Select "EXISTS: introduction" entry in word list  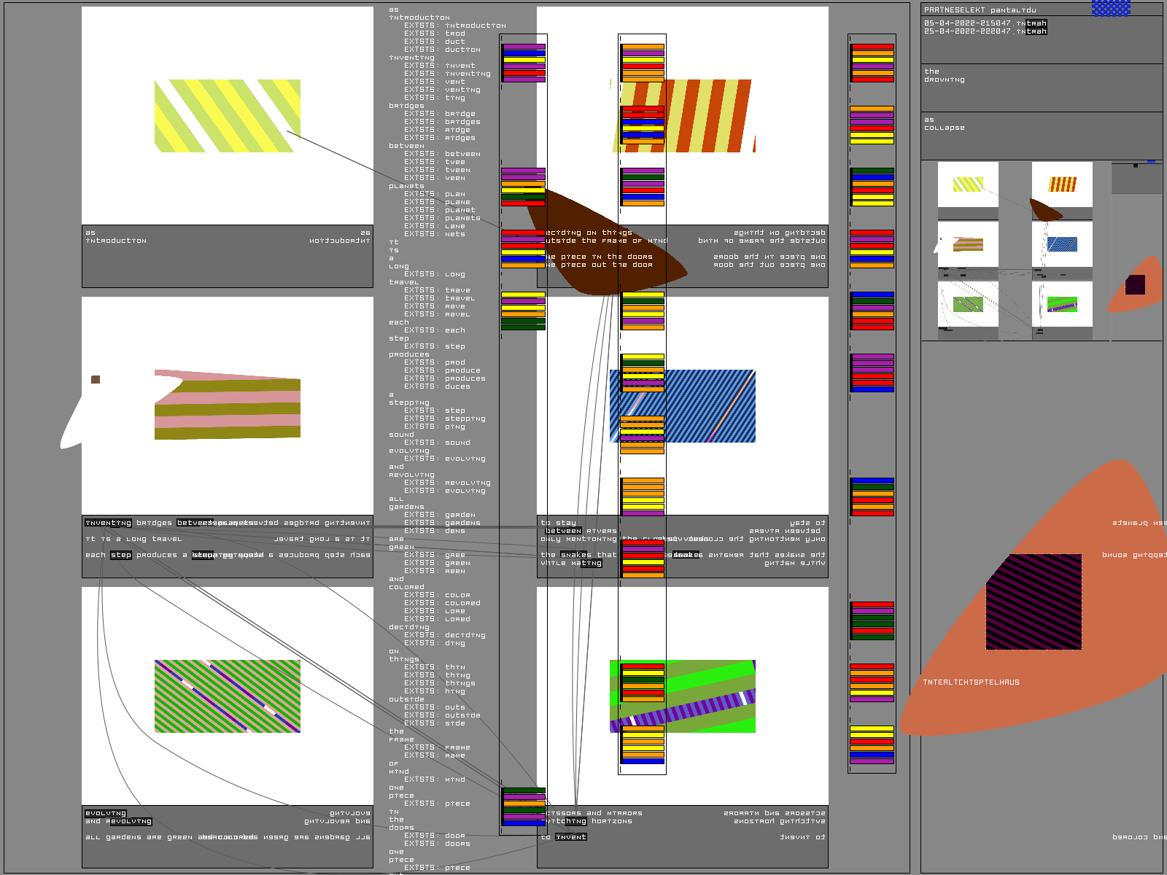pyautogui.click(x=455, y=26)
